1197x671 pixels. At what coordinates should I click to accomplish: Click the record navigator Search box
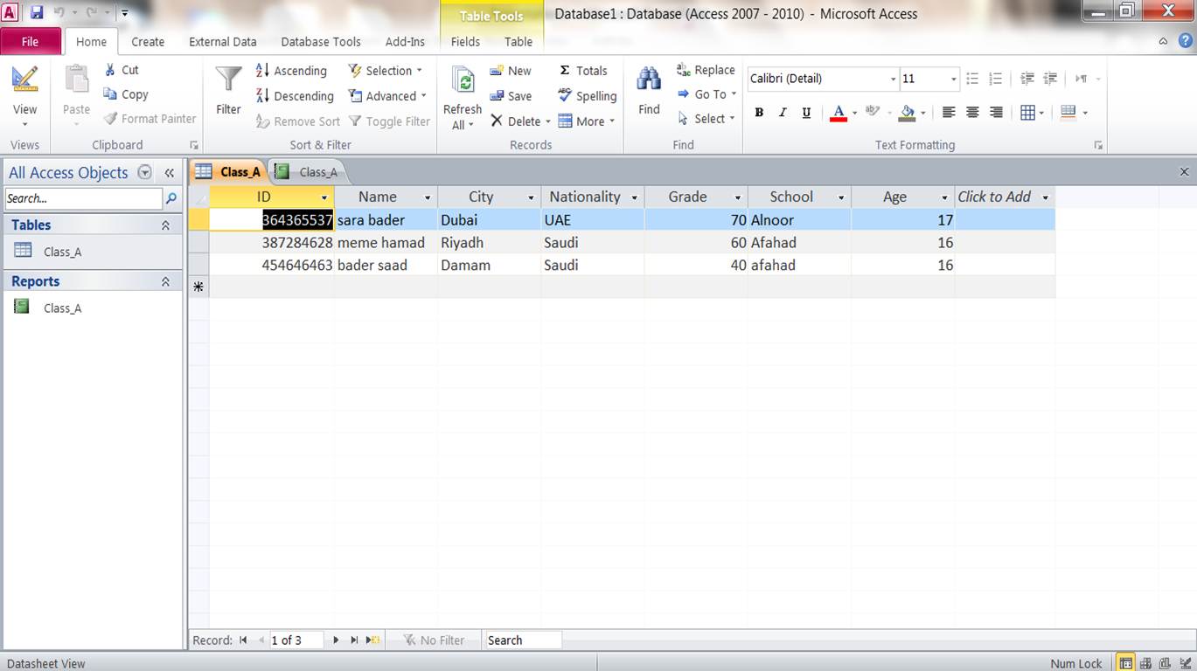(522, 640)
